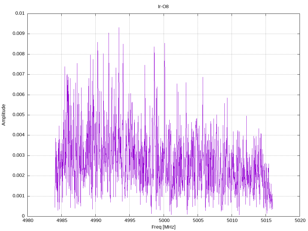308x231 pixels.
Task: Click the y-axis tick label 0.007
Action: click(x=19, y=74)
